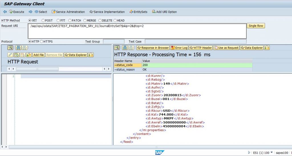Click the left scroll arrow under HTTP Request
The width and height of the screenshot is (292, 156).
pos(9,69)
